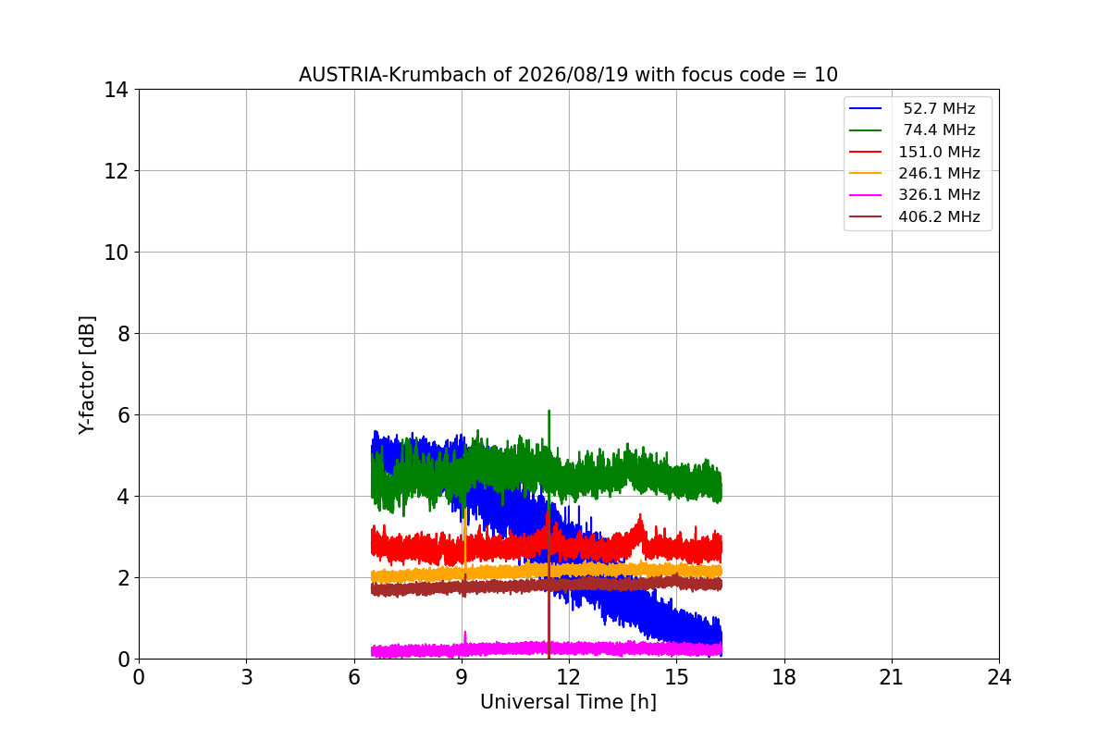
Task: Click the magenta 326.1 MHz legend line
Action: [x=866, y=195]
